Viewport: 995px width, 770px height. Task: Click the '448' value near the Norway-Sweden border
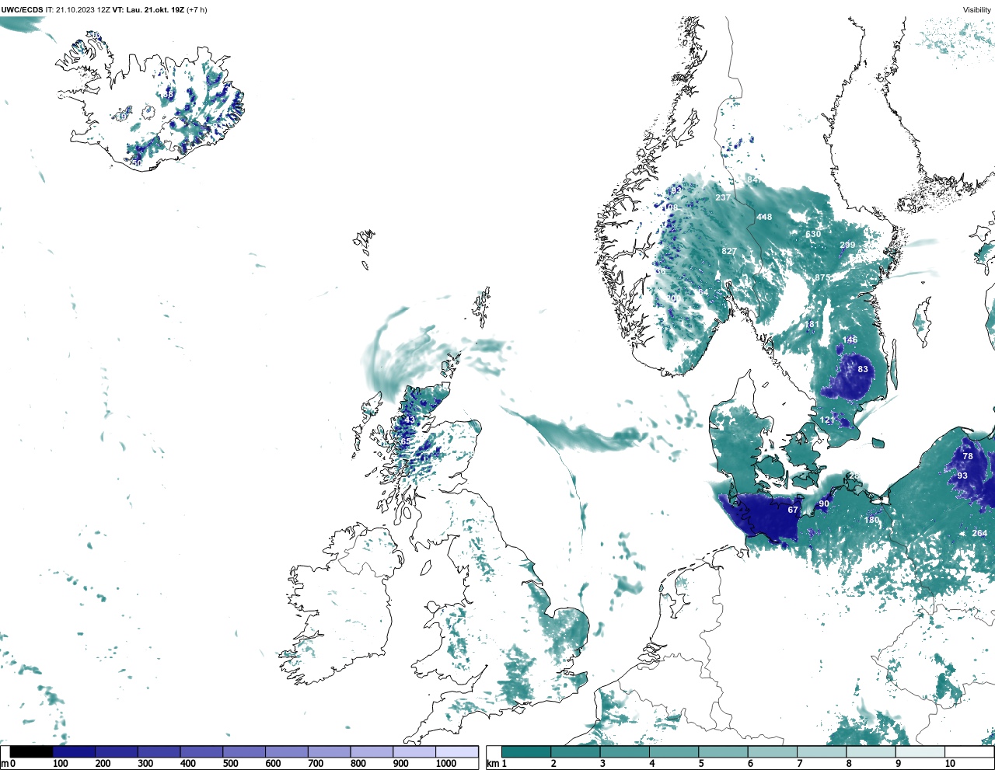click(764, 217)
